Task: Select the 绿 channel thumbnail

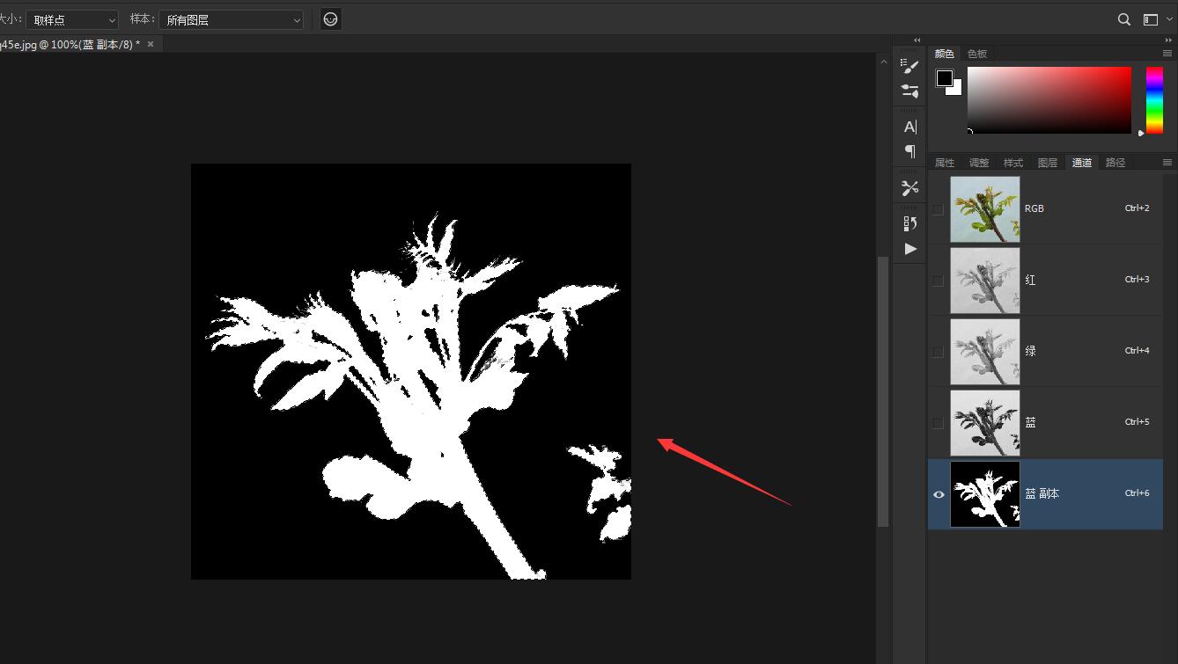Action: [x=985, y=352]
